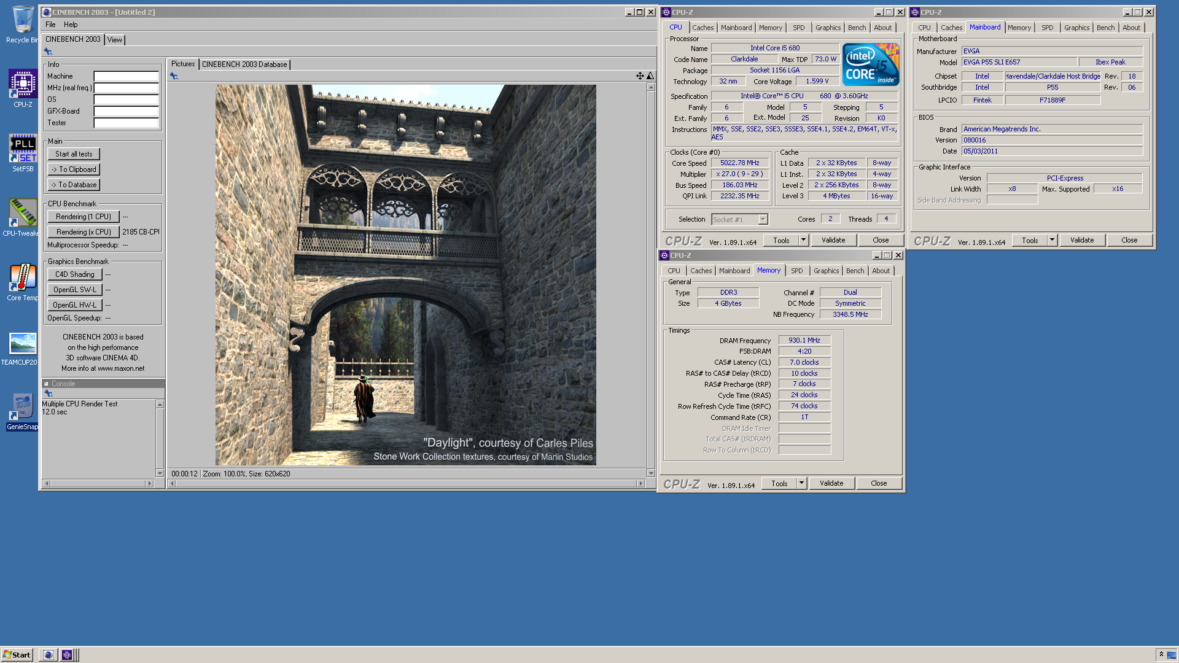Select the Core Temp desktop shortcut

point(23,282)
